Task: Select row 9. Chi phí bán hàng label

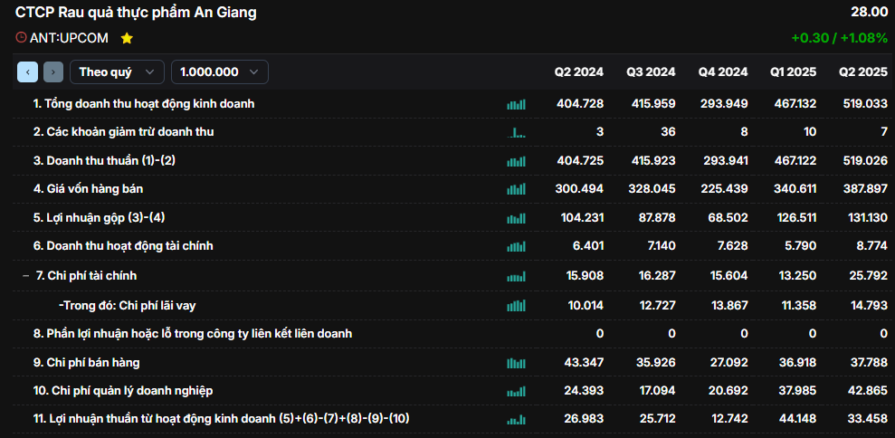Action: click(86, 363)
